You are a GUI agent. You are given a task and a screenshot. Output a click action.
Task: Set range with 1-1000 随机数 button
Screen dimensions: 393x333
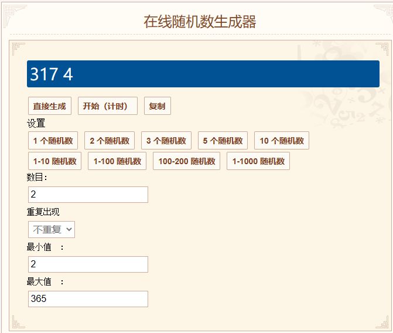click(x=258, y=161)
